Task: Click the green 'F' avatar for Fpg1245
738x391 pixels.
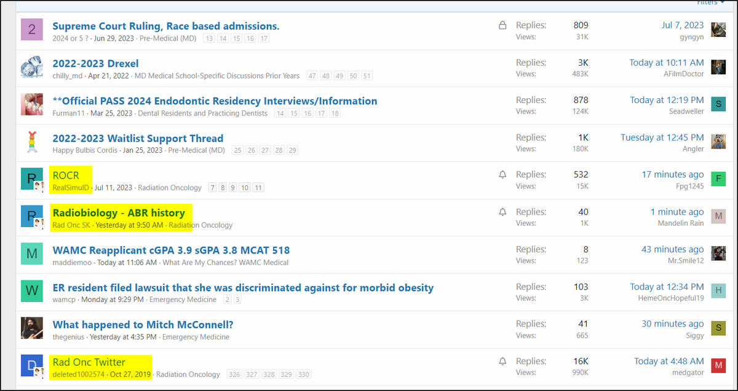Action: click(x=718, y=179)
